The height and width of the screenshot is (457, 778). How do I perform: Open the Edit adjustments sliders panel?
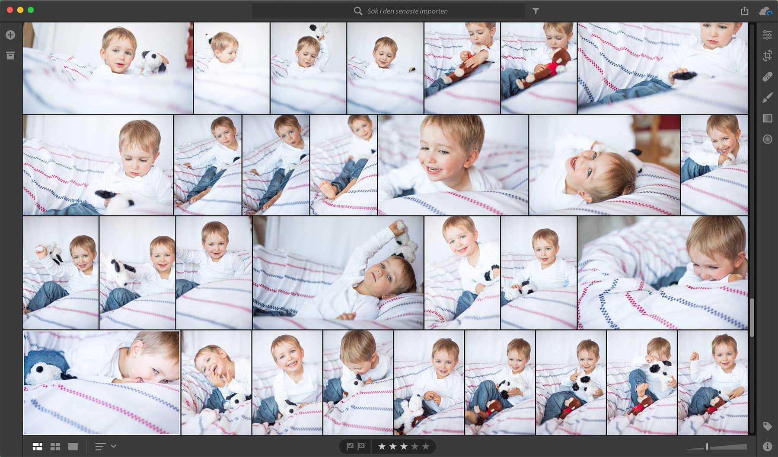coord(767,35)
